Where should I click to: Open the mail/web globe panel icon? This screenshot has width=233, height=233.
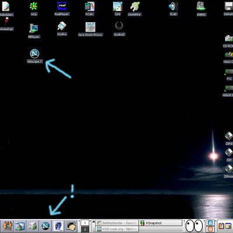pyautogui.click(x=33, y=226)
